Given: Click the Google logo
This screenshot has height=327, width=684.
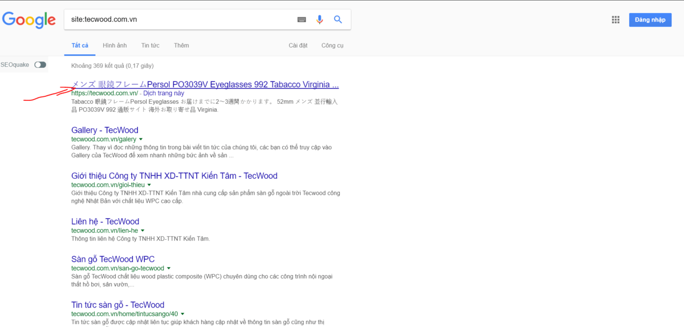Looking at the screenshot, I should [x=29, y=20].
